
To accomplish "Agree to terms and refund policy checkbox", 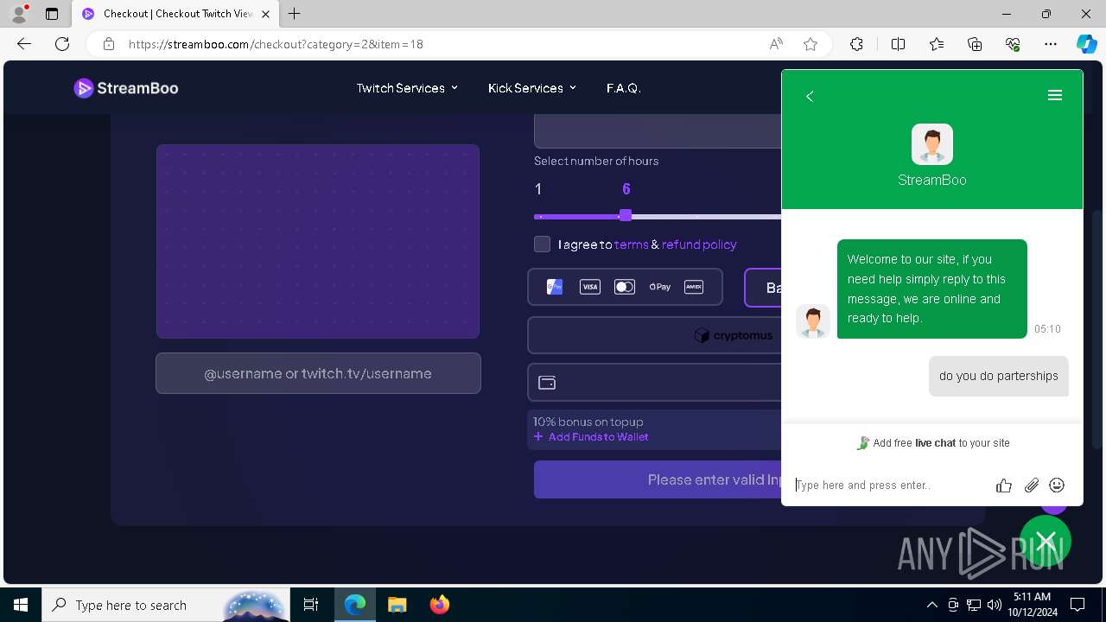I will click(542, 244).
